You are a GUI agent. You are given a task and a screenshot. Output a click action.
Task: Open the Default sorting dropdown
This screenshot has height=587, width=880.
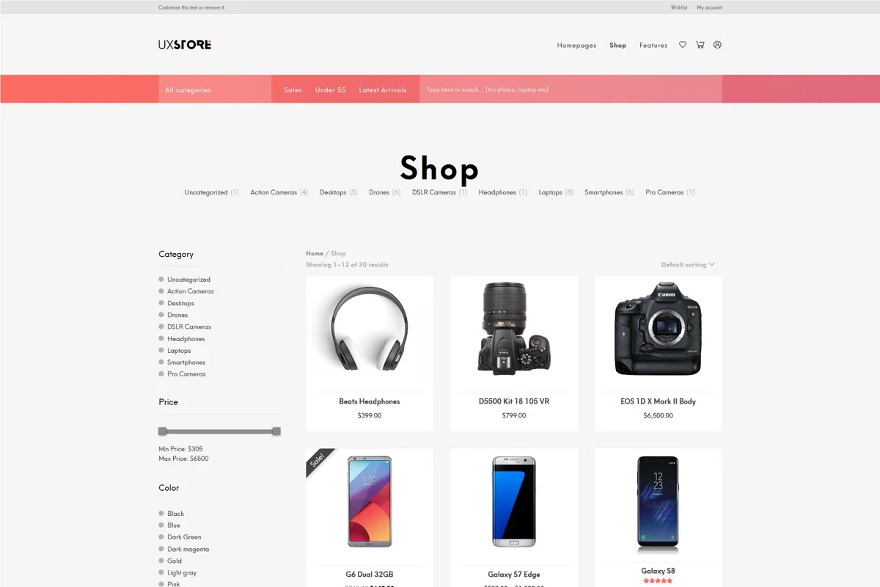coord(688,265)
